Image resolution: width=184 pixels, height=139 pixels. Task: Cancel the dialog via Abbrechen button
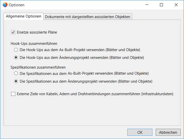[x=168, y=132]
